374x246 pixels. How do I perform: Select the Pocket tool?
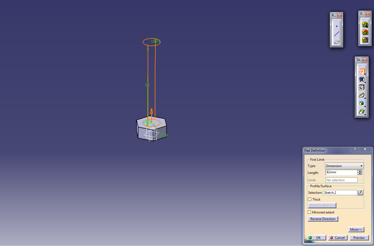click(x=362, y=79)
